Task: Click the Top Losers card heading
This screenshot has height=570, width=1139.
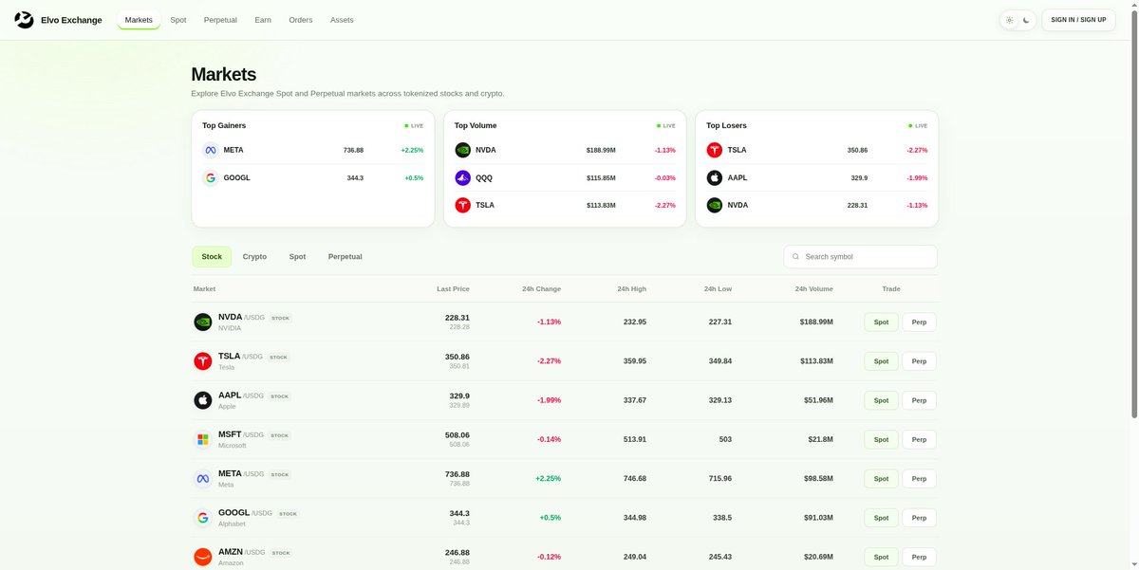Action: pos(726,125)
